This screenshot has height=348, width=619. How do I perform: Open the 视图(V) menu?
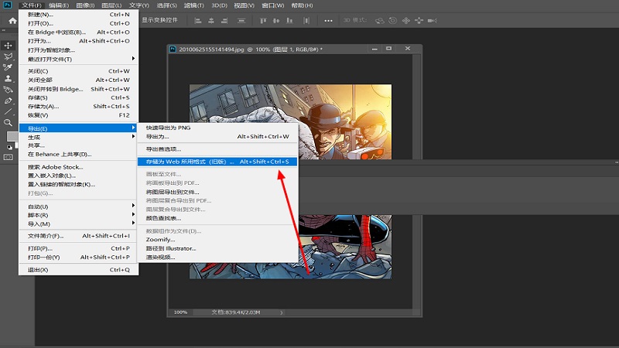244,5
